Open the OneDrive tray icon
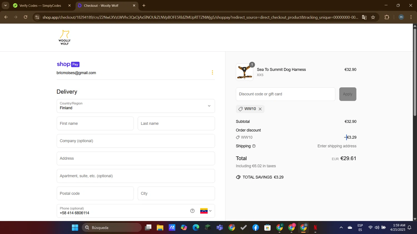This screenshot has width=417, height=234. [350, 228]
